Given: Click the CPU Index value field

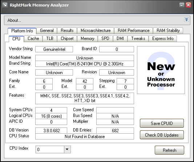Looking at the screenshot, I should tap(50, 149).
